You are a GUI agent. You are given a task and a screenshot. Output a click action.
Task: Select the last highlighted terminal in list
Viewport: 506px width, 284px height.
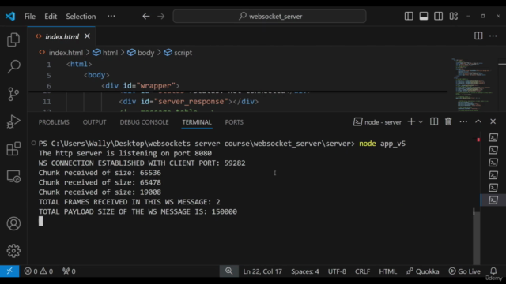coord(493,200)
